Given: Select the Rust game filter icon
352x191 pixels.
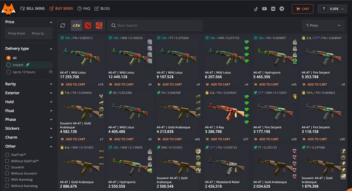Looking at the screenshot, I should pyautogui.click(x=99, y=25).
